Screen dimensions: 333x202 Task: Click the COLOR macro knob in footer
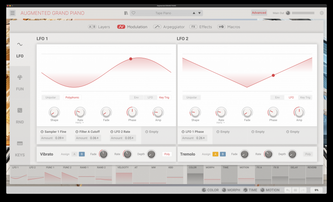click(x=204, y=190)
